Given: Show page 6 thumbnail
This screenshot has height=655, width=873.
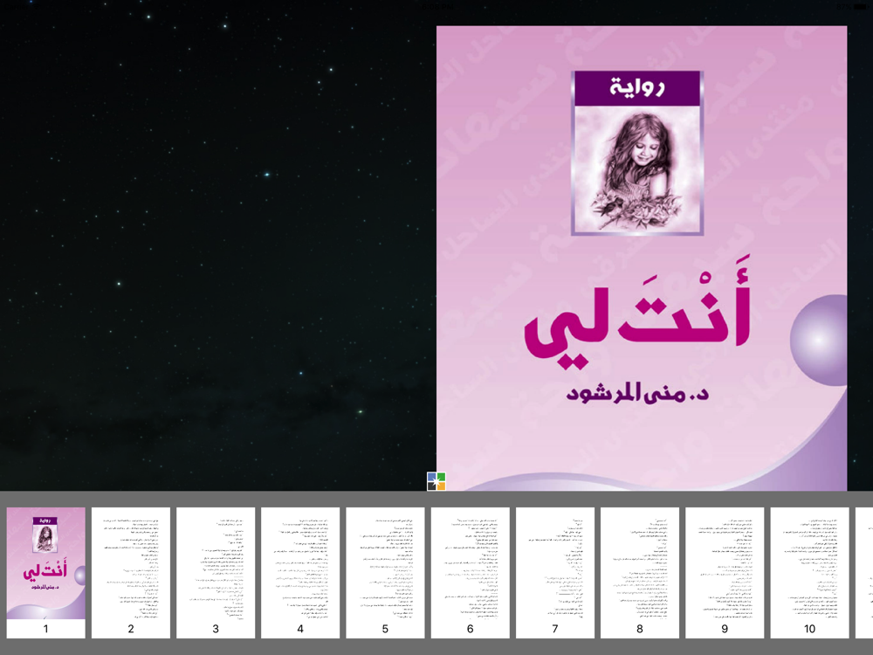Looking at the screenshot, I should [x=470, y=572].
